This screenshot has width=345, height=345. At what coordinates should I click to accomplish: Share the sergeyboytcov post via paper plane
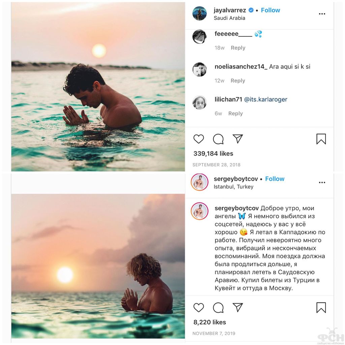click(238, 307)
